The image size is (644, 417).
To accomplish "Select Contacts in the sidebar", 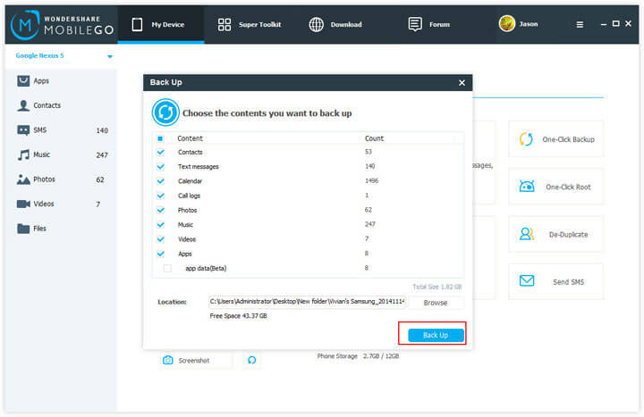I will pos(62,105).
